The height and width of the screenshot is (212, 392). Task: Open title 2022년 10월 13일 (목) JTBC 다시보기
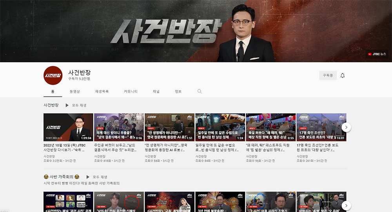point(65,147)
